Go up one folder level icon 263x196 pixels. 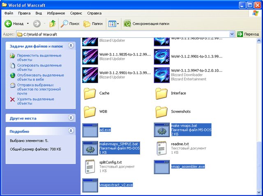pyautogui.click(x=53, y=24)
